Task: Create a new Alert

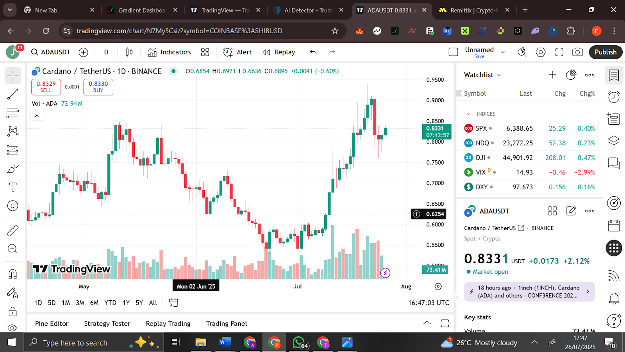Action: pyautogui.click(x=237, y=52)
